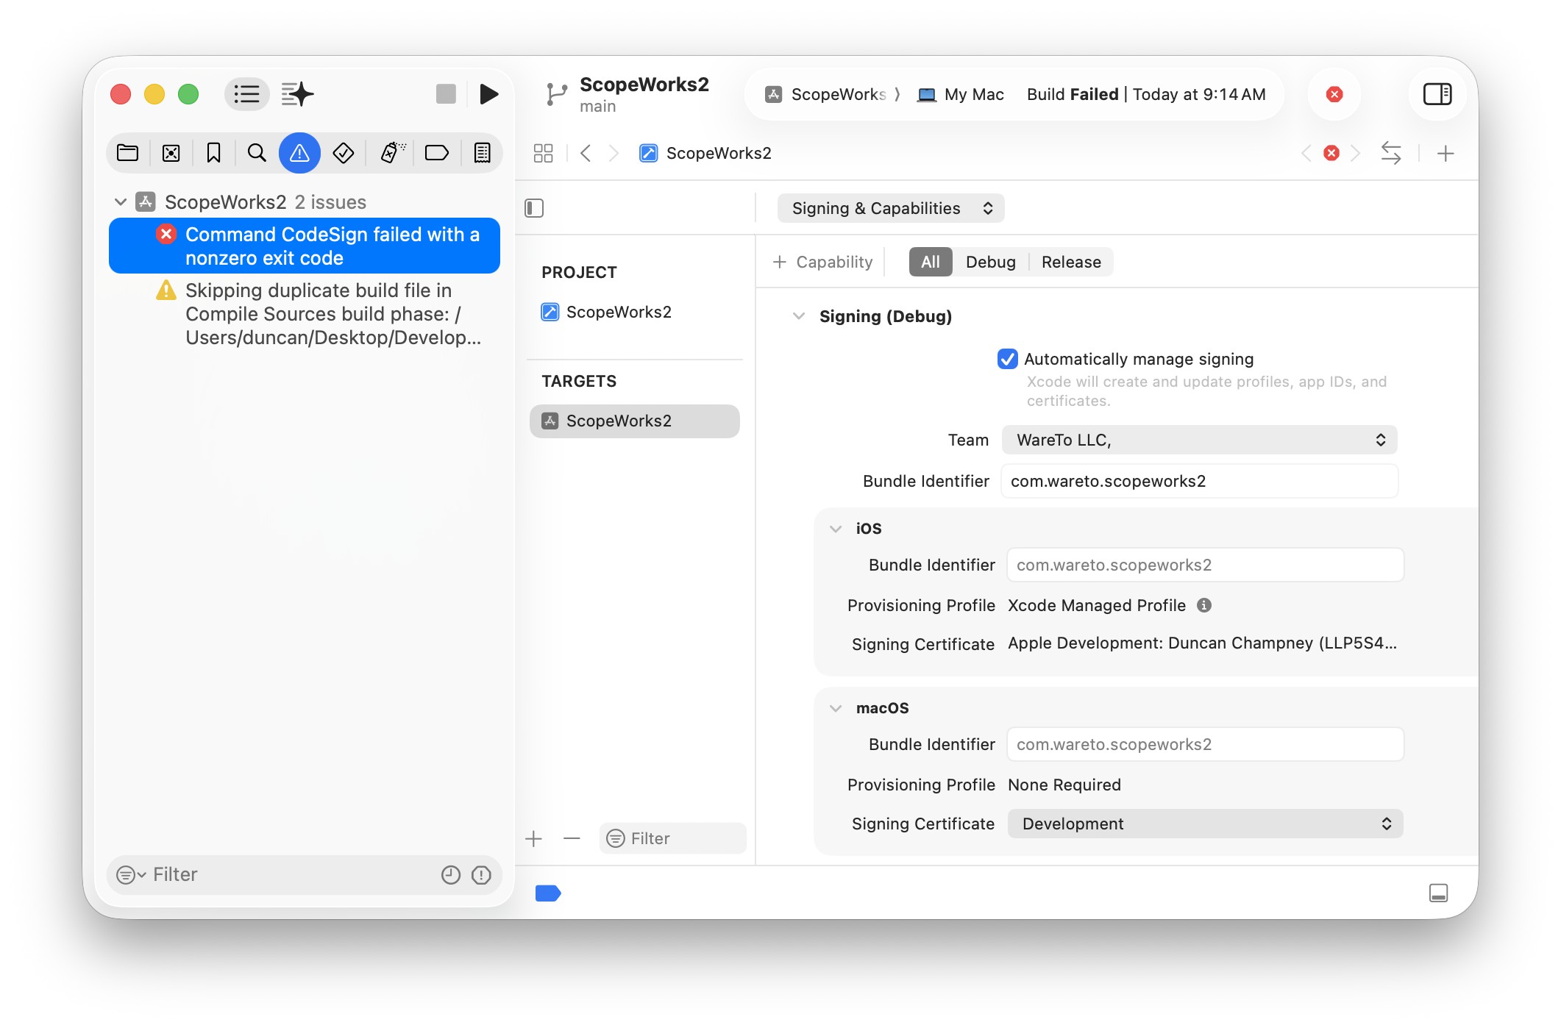Click the top Bundle Identifier field
The height and width of the screenshot is (1028, 1561).
[1199, 481]
